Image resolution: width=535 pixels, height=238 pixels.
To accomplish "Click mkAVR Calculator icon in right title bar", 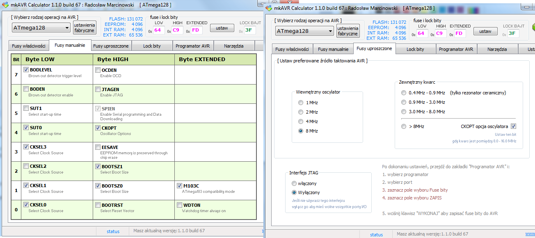I will coord(269,8).
